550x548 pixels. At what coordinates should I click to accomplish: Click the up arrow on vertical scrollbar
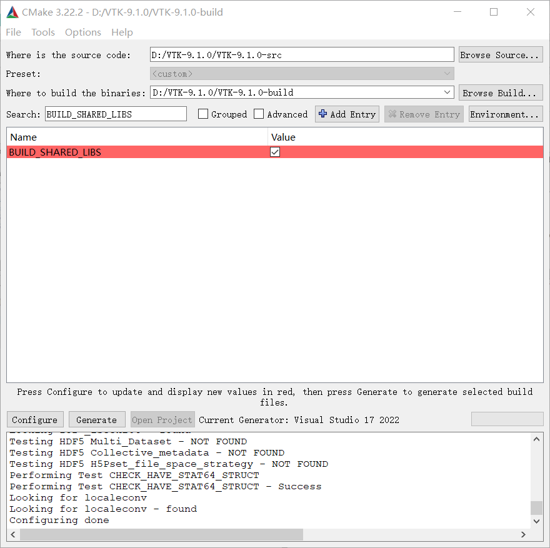(537, 439)
